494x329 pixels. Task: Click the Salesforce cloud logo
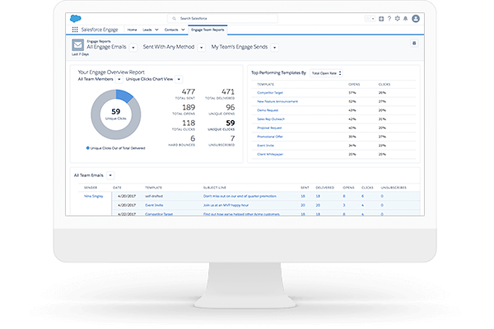[x=77, y=18]
